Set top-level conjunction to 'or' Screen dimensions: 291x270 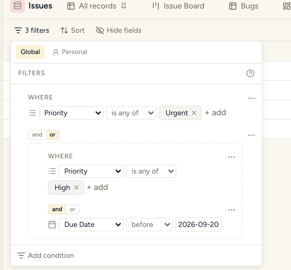point(52,135)
